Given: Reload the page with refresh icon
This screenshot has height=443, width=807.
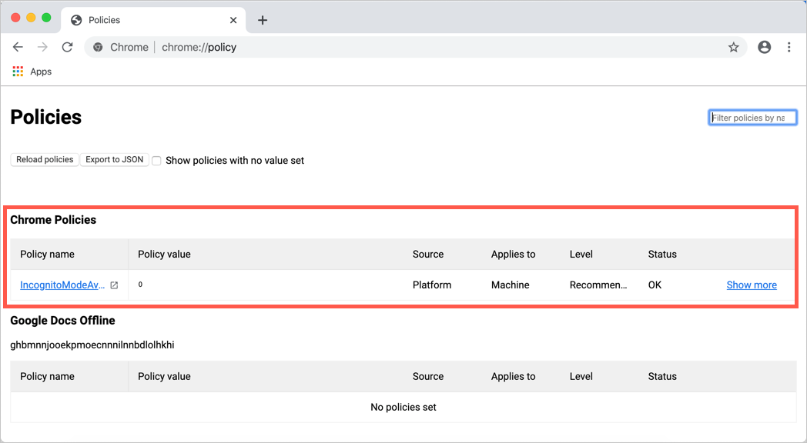Looking at the screenshot, I should (67, 47).
